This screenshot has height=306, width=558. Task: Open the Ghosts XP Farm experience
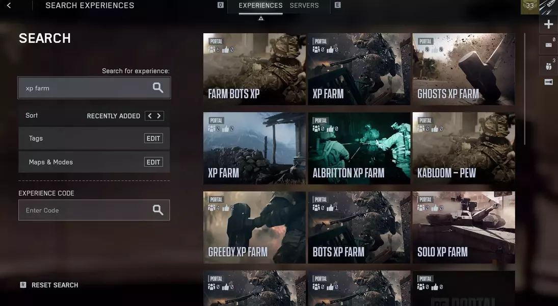[463, 69]
